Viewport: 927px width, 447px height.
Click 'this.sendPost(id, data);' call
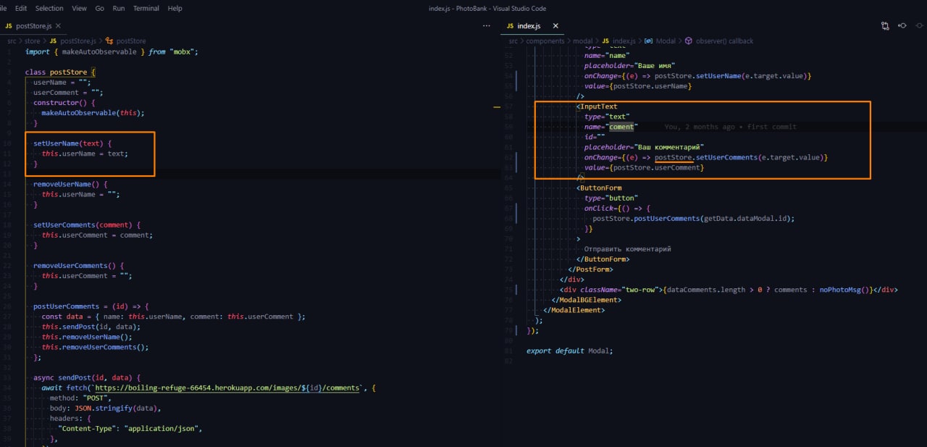point(91,327)
